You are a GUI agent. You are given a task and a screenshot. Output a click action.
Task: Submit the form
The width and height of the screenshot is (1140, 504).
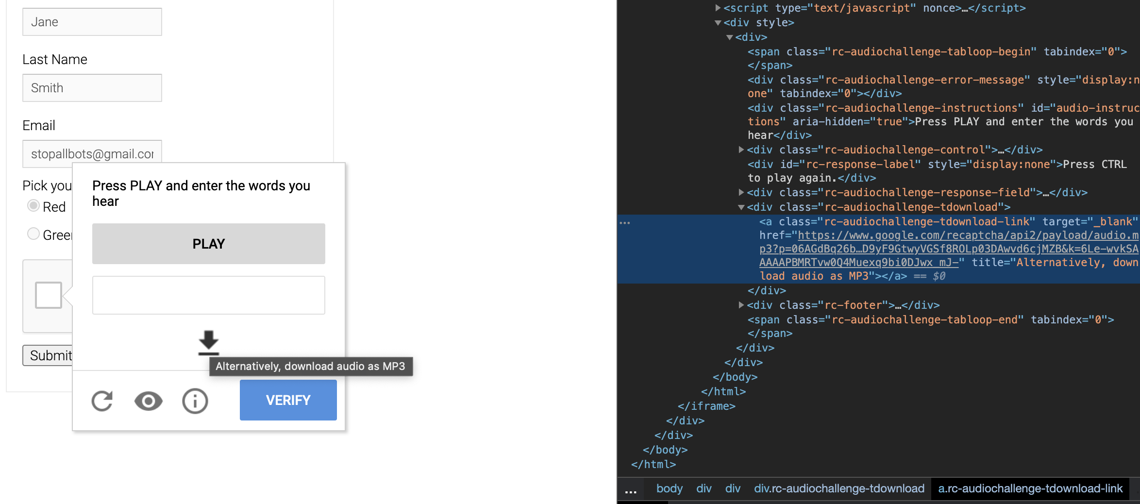tap(48, 355)
